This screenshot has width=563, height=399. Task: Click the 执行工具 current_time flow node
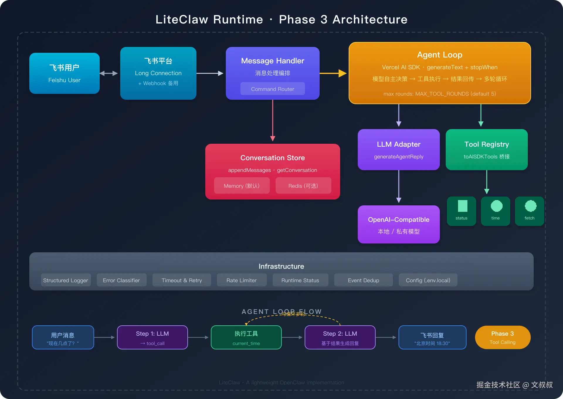pos(246,337)
